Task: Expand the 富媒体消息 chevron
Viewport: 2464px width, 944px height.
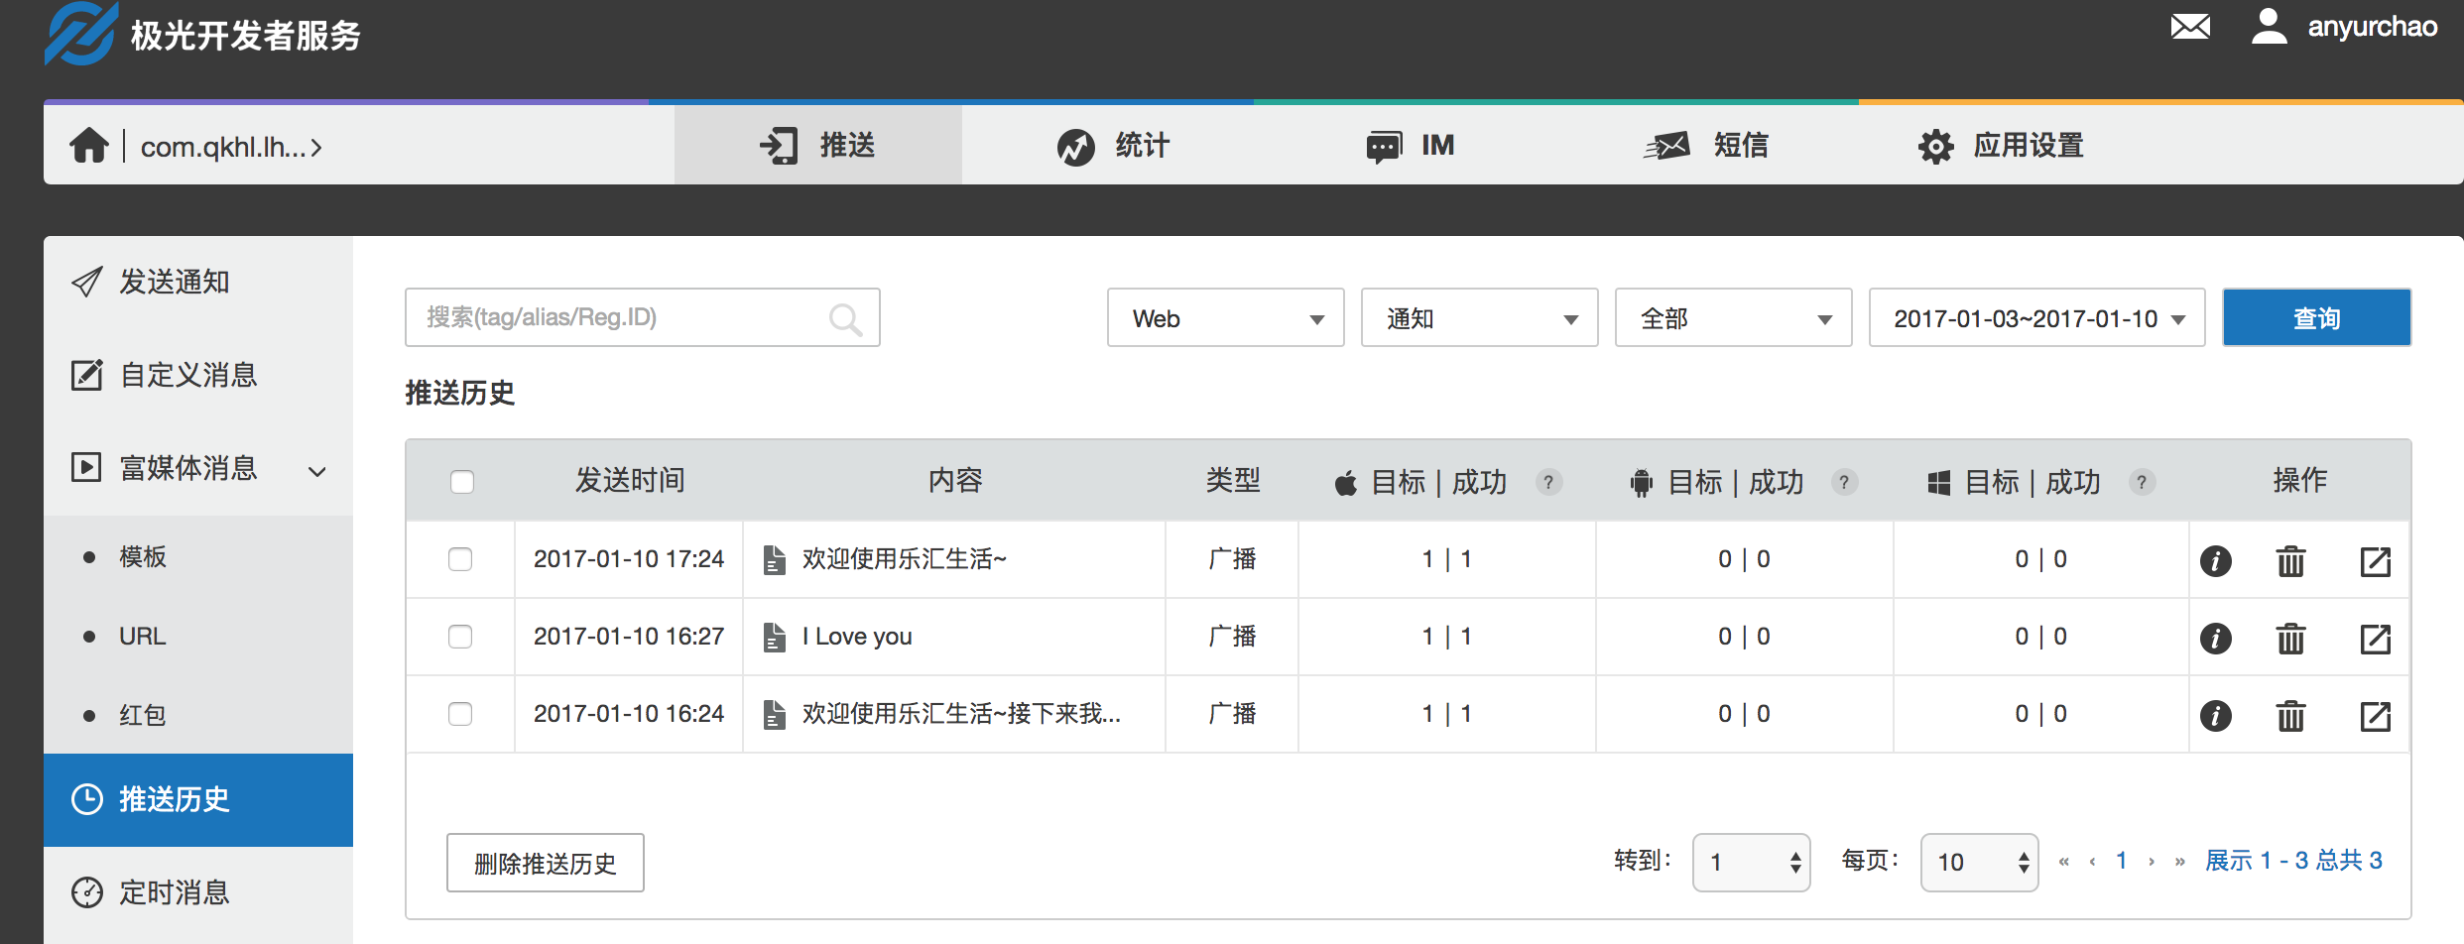Action: [x=317, y=471]
